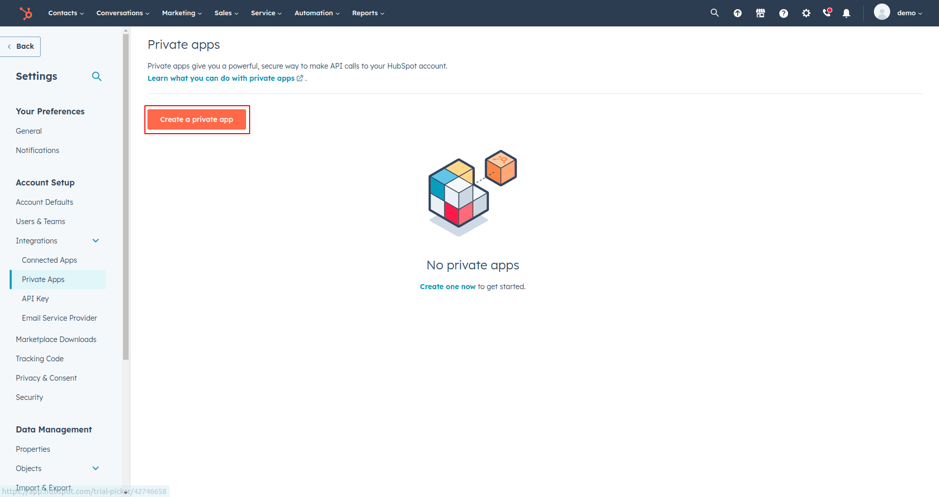Expand the Objects section chevron
Screen dimensions: 939x497
(x=96, y=469)
